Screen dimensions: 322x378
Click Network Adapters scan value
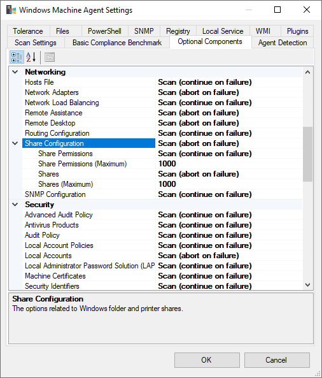(x=229, y=92)
